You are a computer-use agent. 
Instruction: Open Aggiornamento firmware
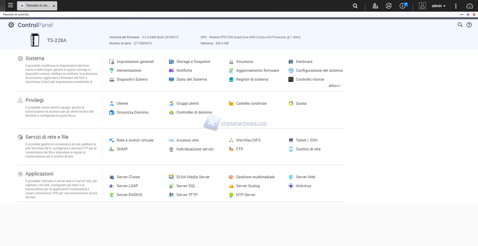tap(257, 71)
